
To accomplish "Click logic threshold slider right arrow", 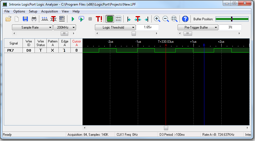I will click(x=156, y=33).
